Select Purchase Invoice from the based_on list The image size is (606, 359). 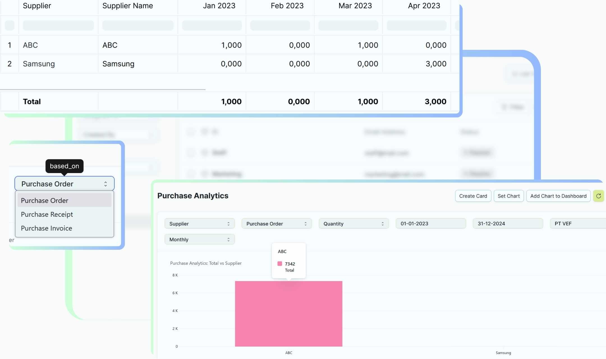click(47, 228)
